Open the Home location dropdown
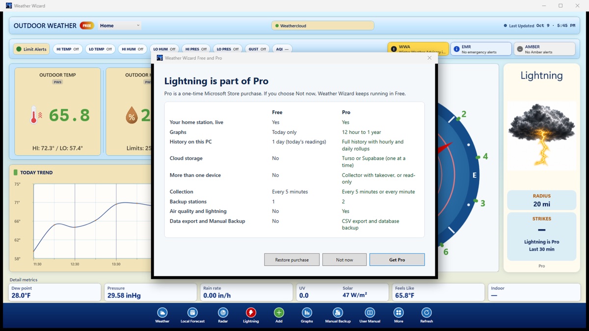The width and height of the screenshot is (589, 331). tap(120, 25)
